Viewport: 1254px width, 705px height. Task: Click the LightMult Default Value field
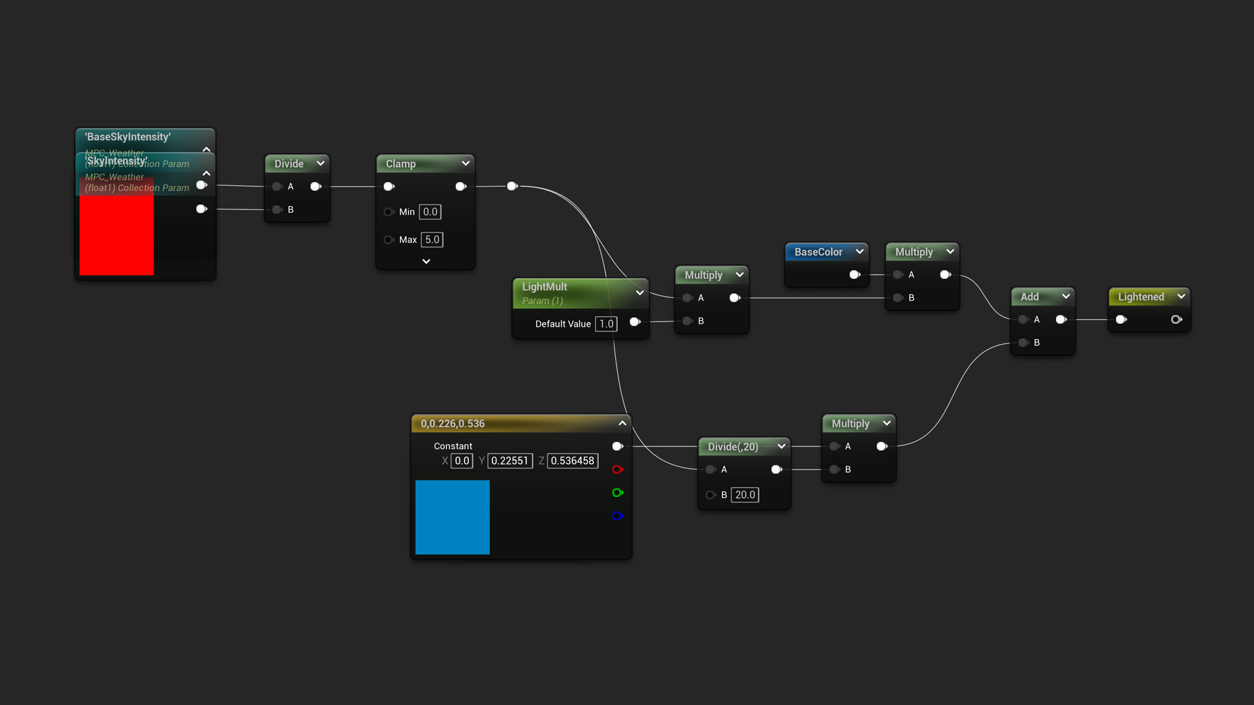click(x=606, y=324)
